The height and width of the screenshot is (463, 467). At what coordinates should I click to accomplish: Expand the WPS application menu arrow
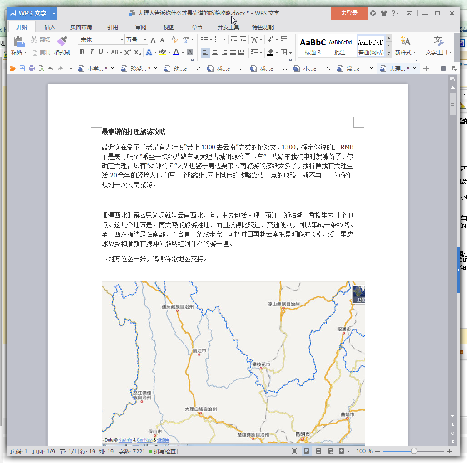(54, 13)
